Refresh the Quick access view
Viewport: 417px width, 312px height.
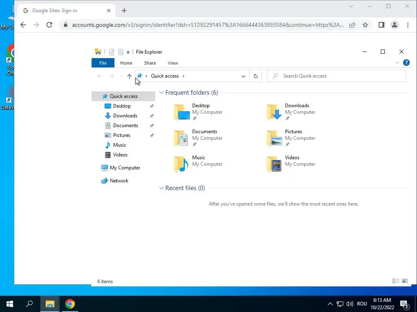tap(256, 76)
